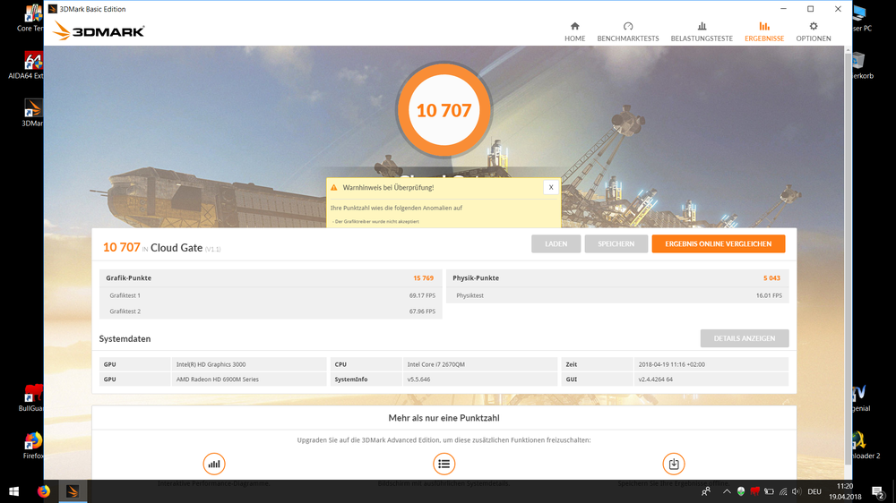Click the large 10 707 score circle
Image resolution: width=896 pixels, height=503 pixels.
point(444,111)
